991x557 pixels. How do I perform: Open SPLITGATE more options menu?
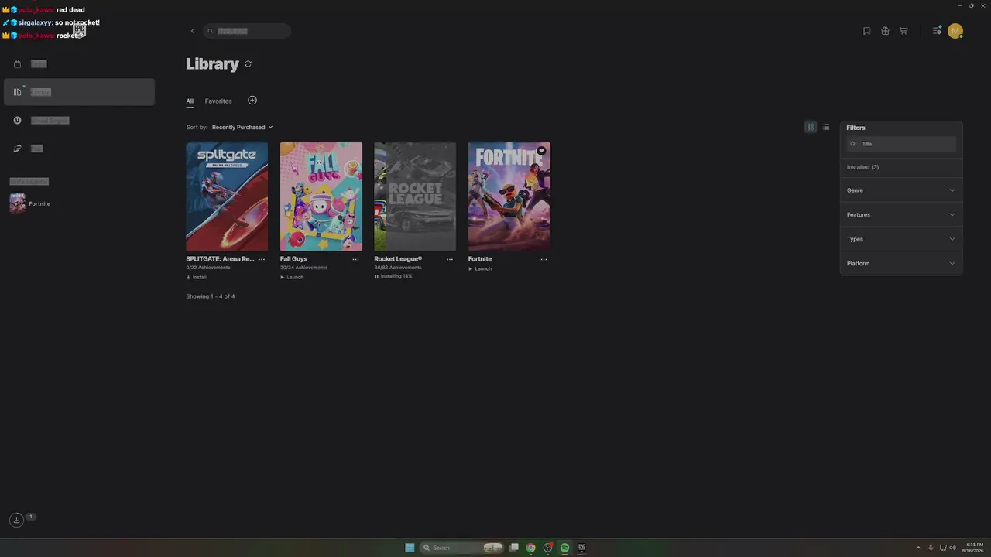pyautogui.click(x=262, y=259)
